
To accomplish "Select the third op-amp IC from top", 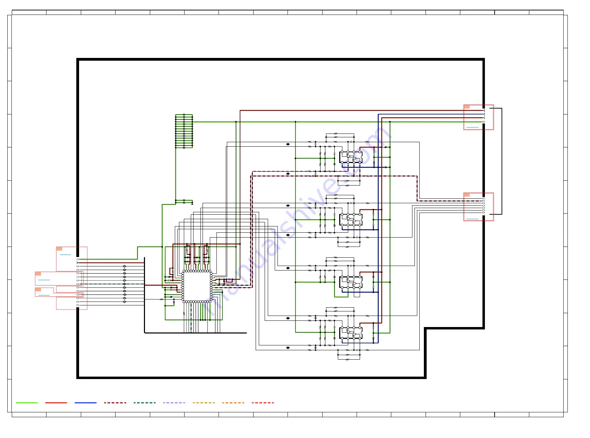I will point(351,282).
